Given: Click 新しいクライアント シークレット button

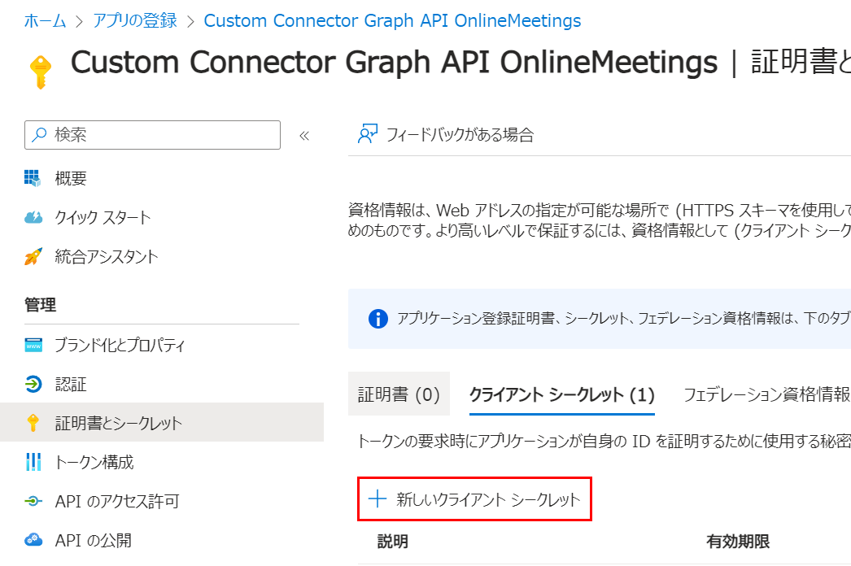Looking at the screenshot, I should [475, 499].
